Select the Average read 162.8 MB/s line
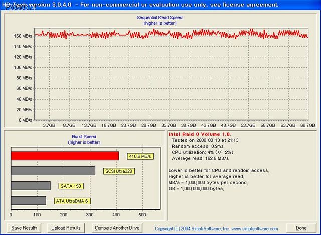 (200, 158)
